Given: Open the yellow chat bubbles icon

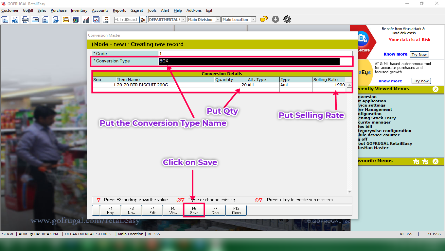Looking at the screenshot, I should [x=264, y=20].
